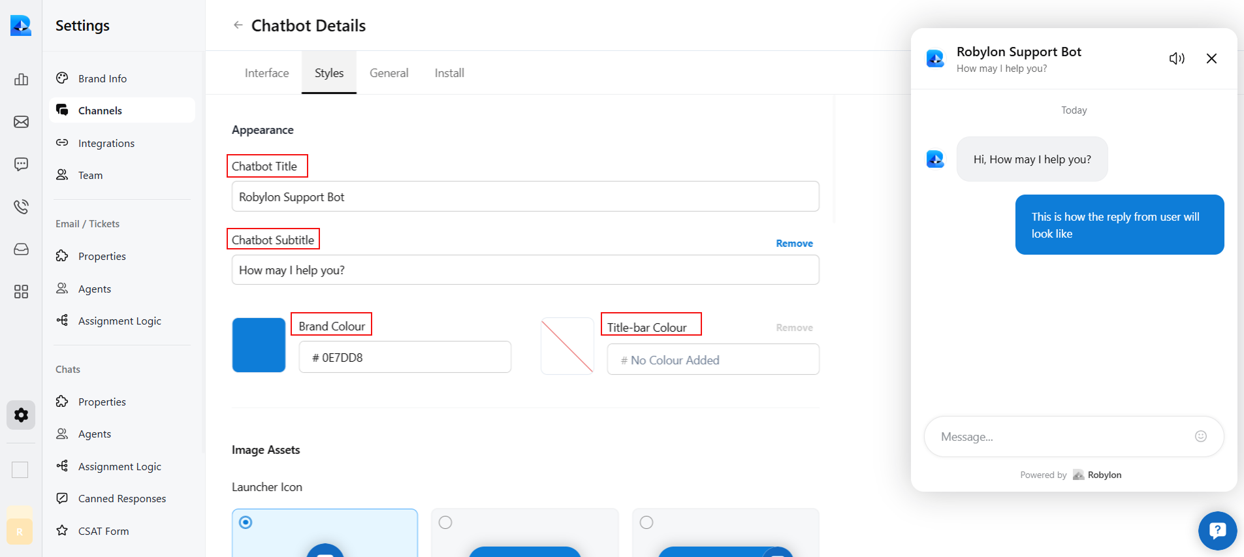Click the Appearance heading
The width and height of the screenshot is (1244, 557).
(263, 130)
